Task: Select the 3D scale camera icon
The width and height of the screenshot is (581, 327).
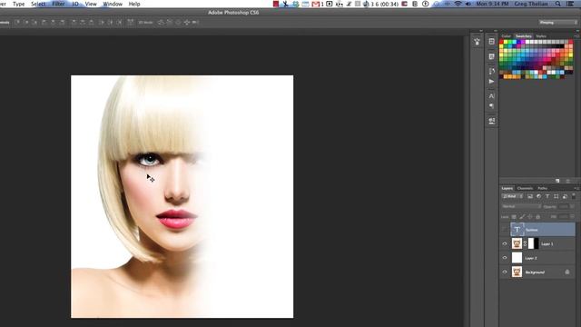Action: tap(196, 22)
